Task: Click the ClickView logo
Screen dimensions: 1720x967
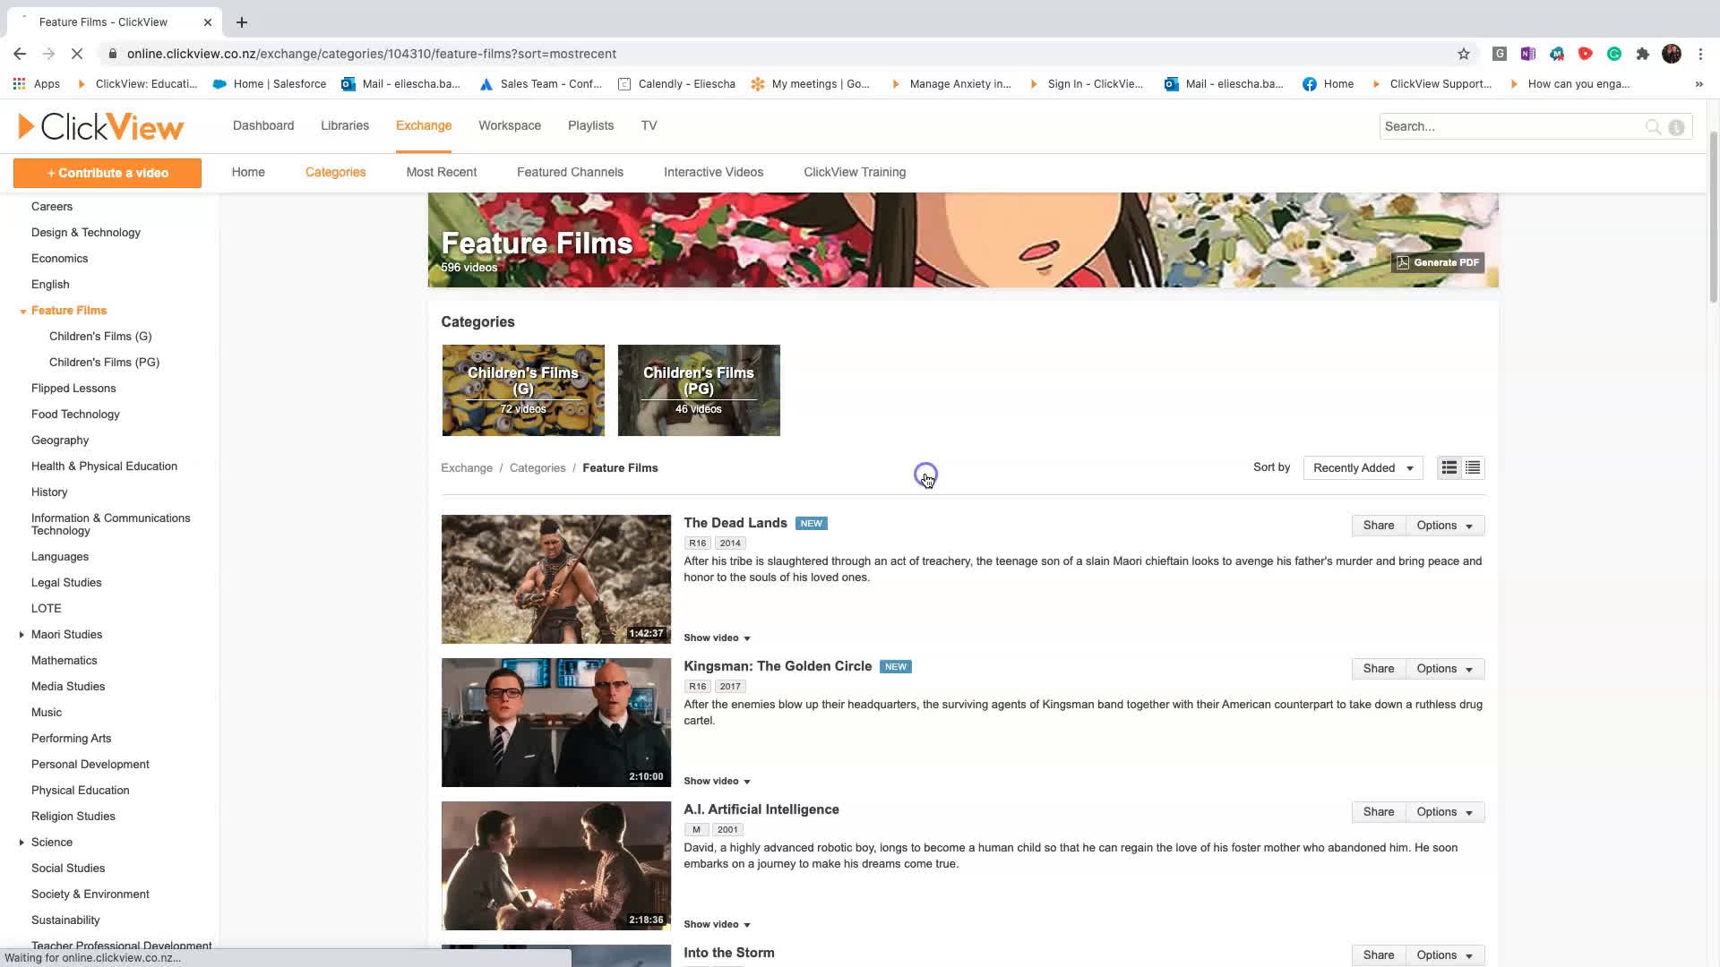Action: tap(101, 126)
